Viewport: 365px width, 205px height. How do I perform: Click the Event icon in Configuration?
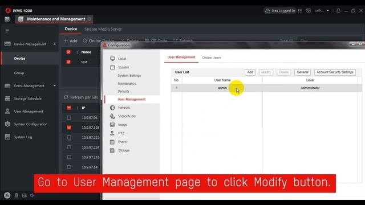tap(112, 142)
